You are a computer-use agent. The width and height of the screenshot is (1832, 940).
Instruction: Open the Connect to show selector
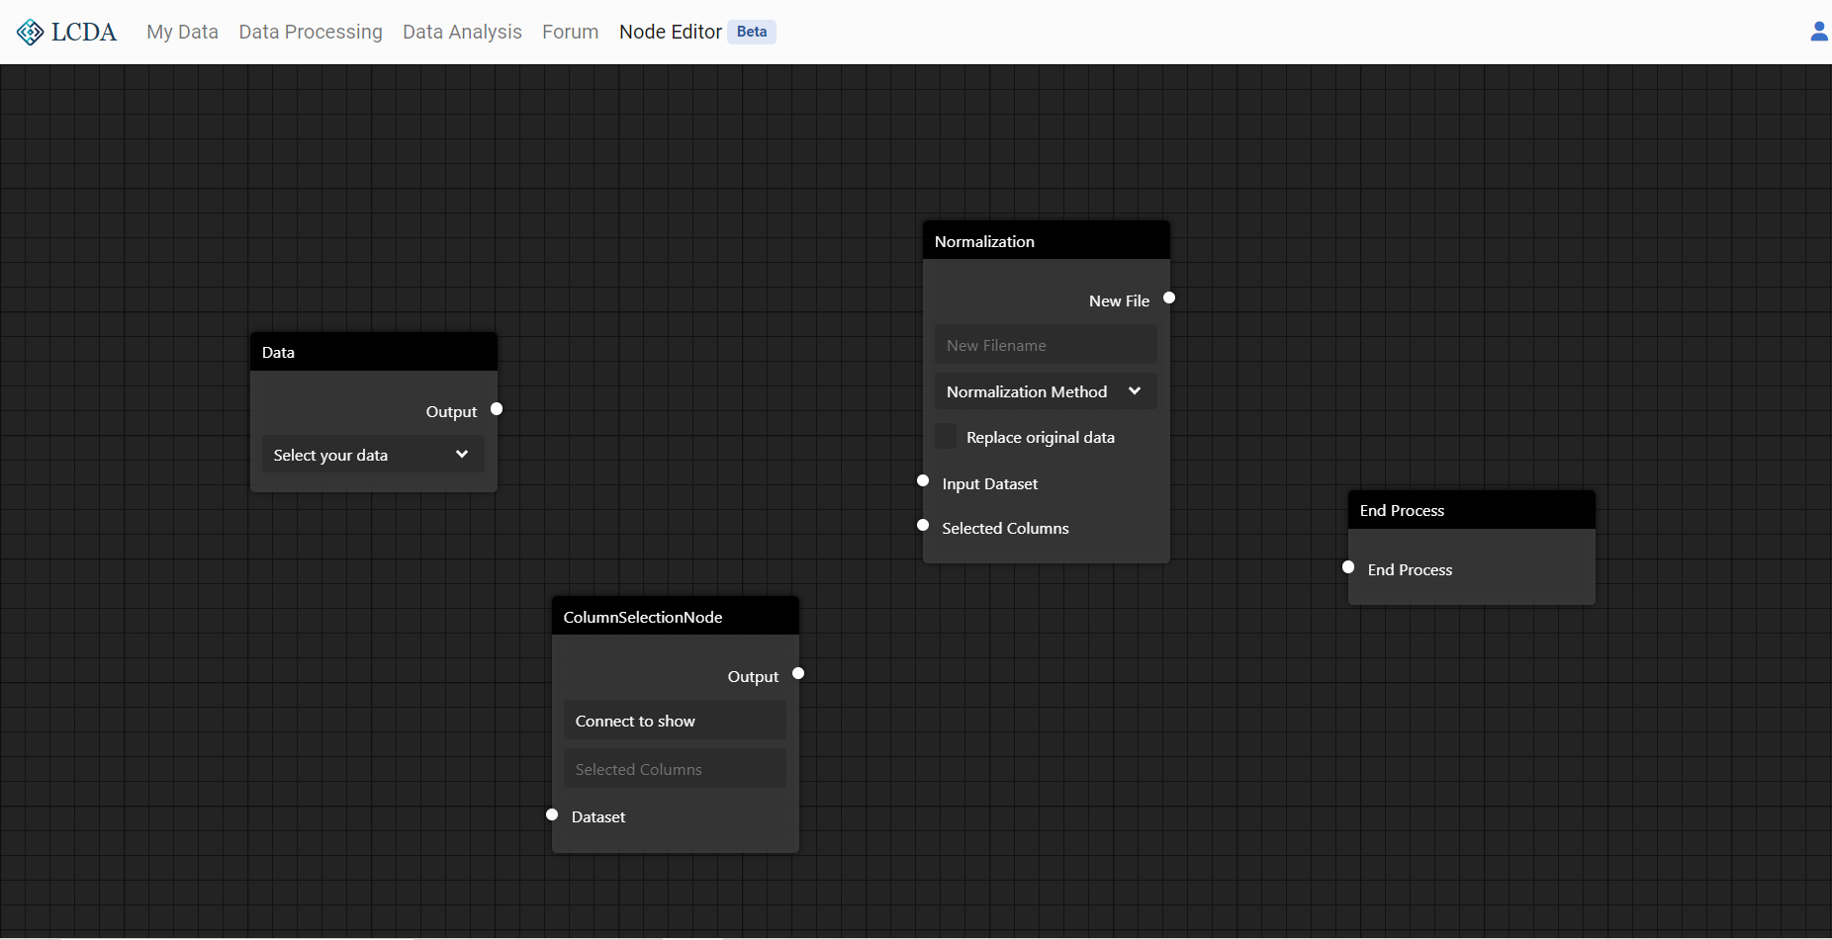[675, 721]
